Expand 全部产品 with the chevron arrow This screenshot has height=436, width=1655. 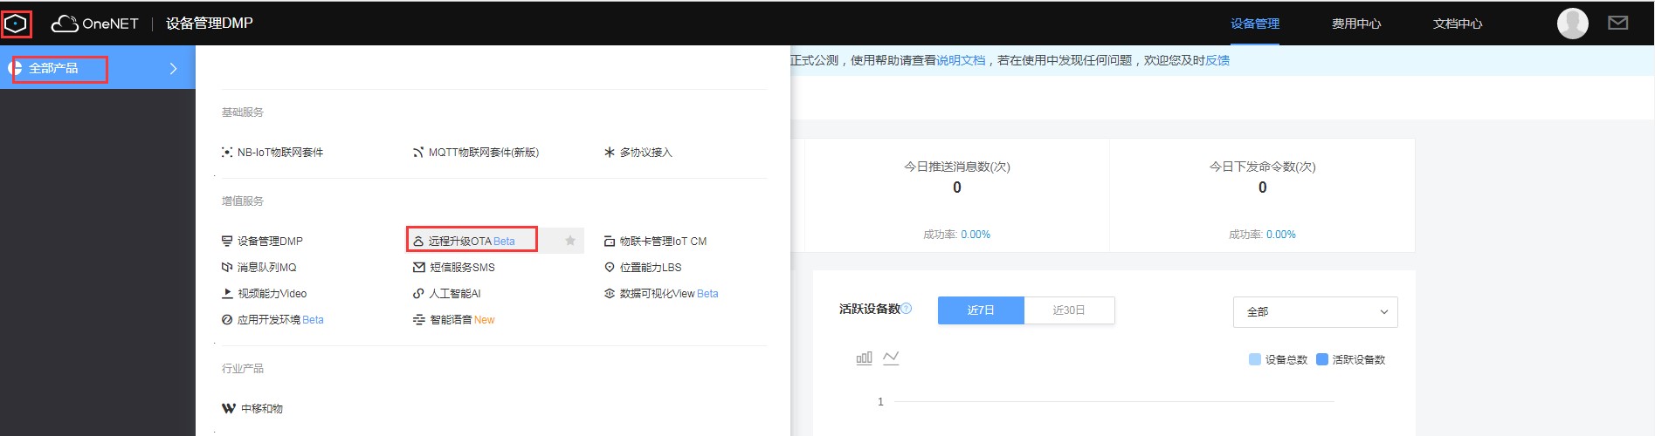point(173,68)
